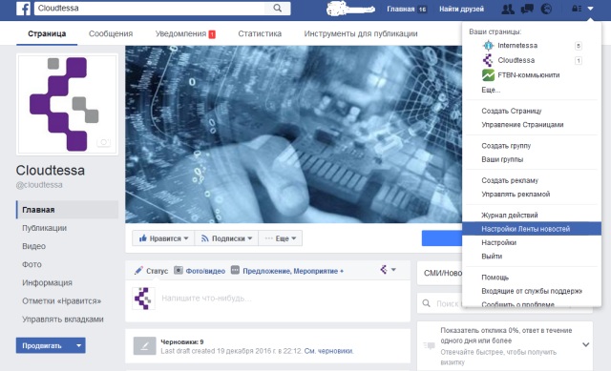Click the Internetessa page icon

[488, 45]
